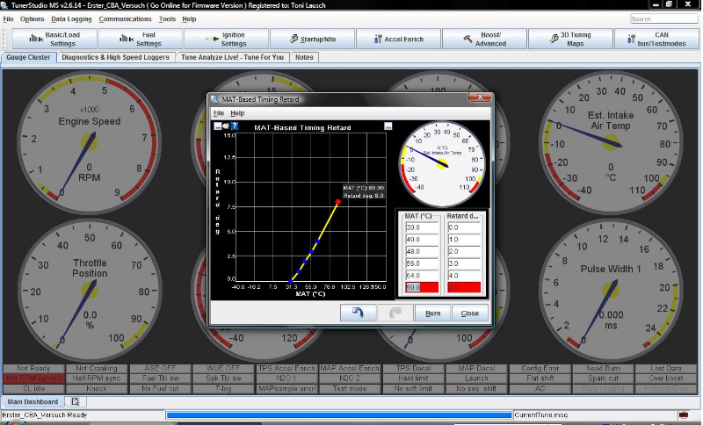Open 3D Tuning Maps toolbar button
This screenshot has height=425, width=703.
[x=569, y=39]
